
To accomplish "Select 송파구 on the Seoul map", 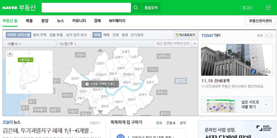I will 143,95.
